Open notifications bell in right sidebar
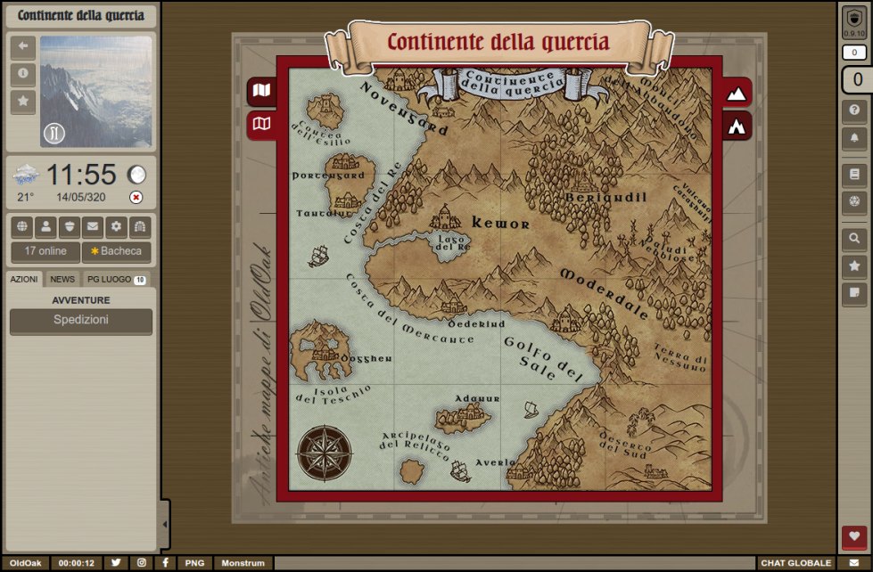 [854, 138]
